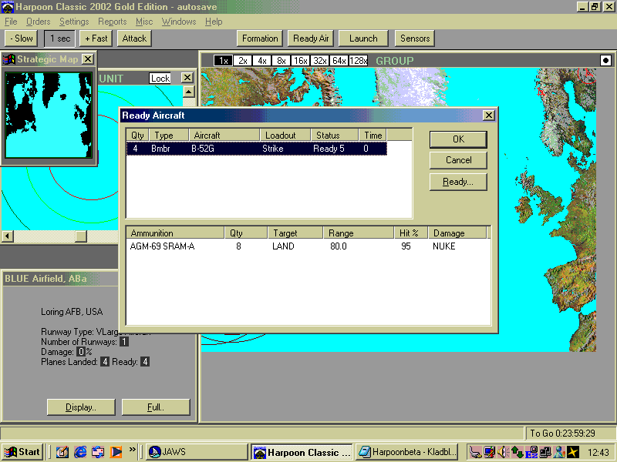Open the Orders menu
617x462 pixels.
[38, 22]
